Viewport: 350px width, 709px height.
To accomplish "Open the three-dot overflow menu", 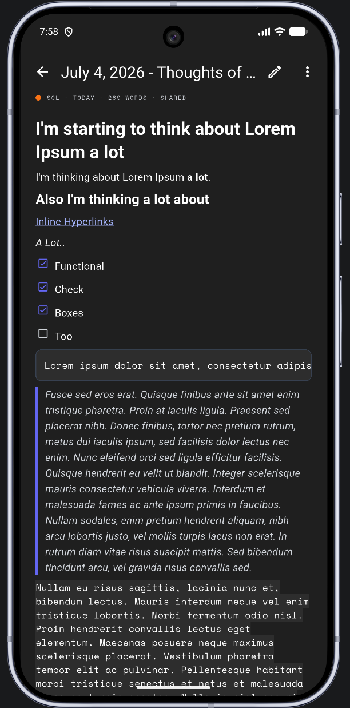I will point(307,72).
